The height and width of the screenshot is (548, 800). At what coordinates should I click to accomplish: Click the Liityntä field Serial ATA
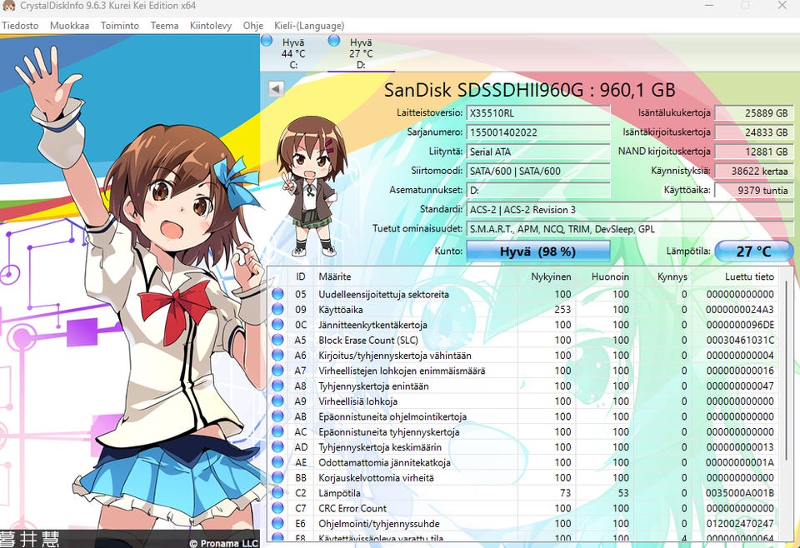click(x=538, y=152)
